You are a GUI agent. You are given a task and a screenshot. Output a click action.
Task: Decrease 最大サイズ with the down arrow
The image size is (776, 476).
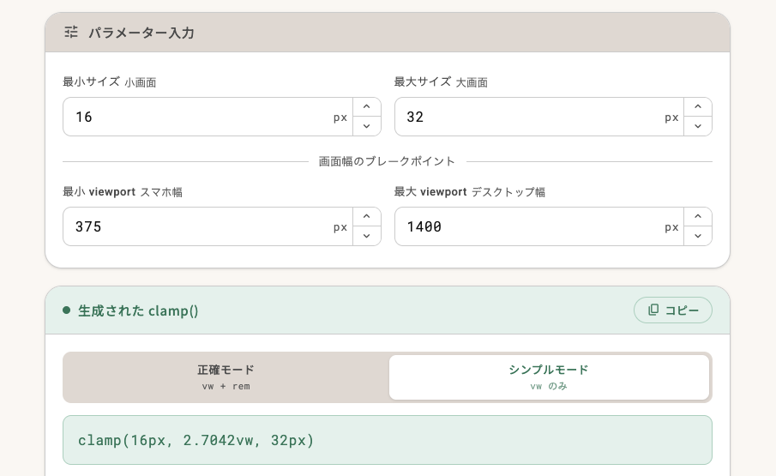[x=697, y=126]
